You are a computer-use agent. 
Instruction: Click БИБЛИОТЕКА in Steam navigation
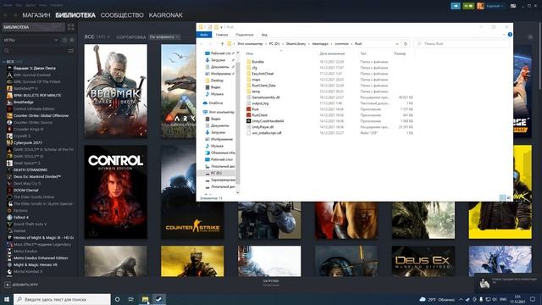point(75,15)
